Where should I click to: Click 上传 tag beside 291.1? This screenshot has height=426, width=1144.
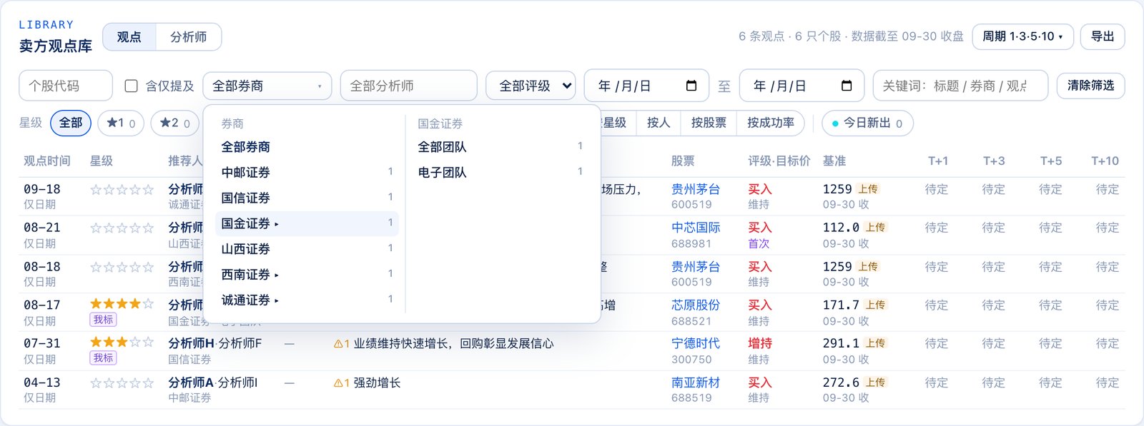pos(875,343)
